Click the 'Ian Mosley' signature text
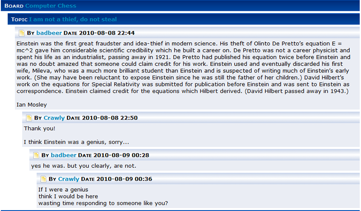This screenshot has width=361, height=211. 32,105
